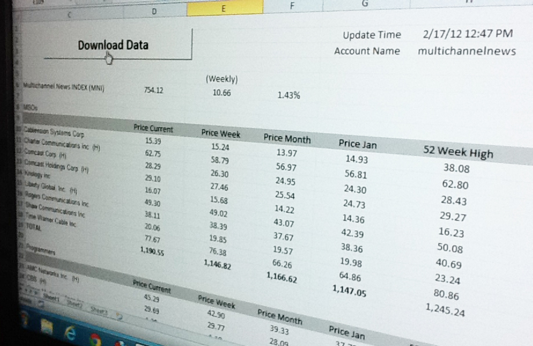The height and width of the screenshot is (346, 533).
Task: Select the Account Name label cell
Action: point(367,51)
